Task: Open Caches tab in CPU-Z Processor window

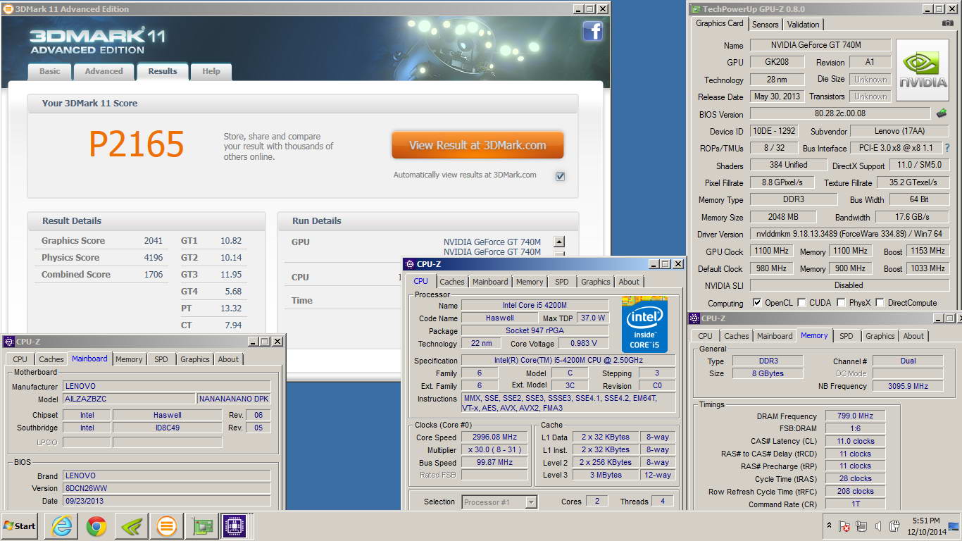Action: (452, 282)
